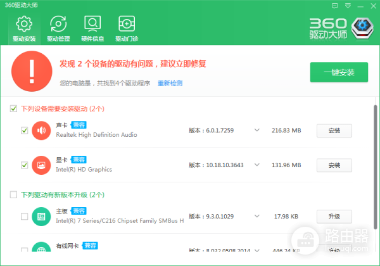The image size is (380, 266).
Task: Click the 下列设备需要安装驱动 (2个) heading
Action: click(63, 109)
